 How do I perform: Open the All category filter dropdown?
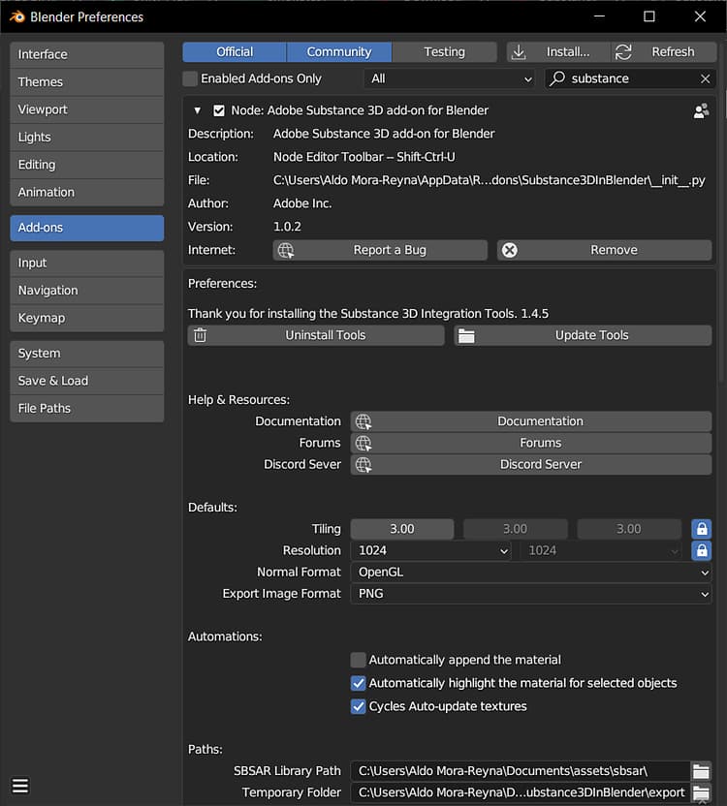(x=451, y=78)
